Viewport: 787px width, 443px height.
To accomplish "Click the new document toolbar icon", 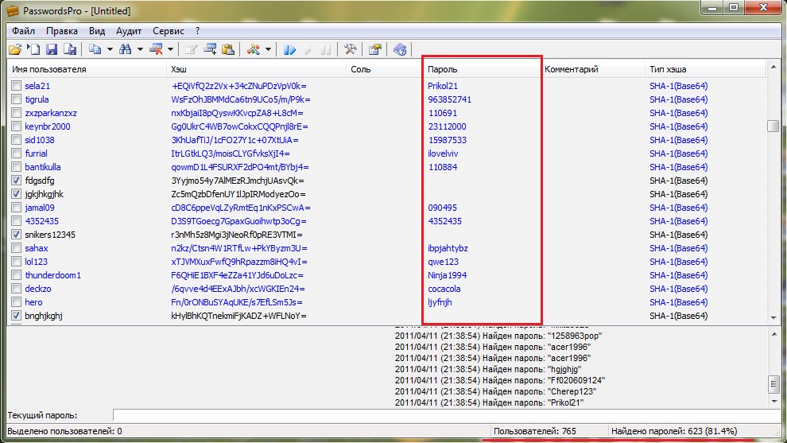I will [x=33, y=50].
